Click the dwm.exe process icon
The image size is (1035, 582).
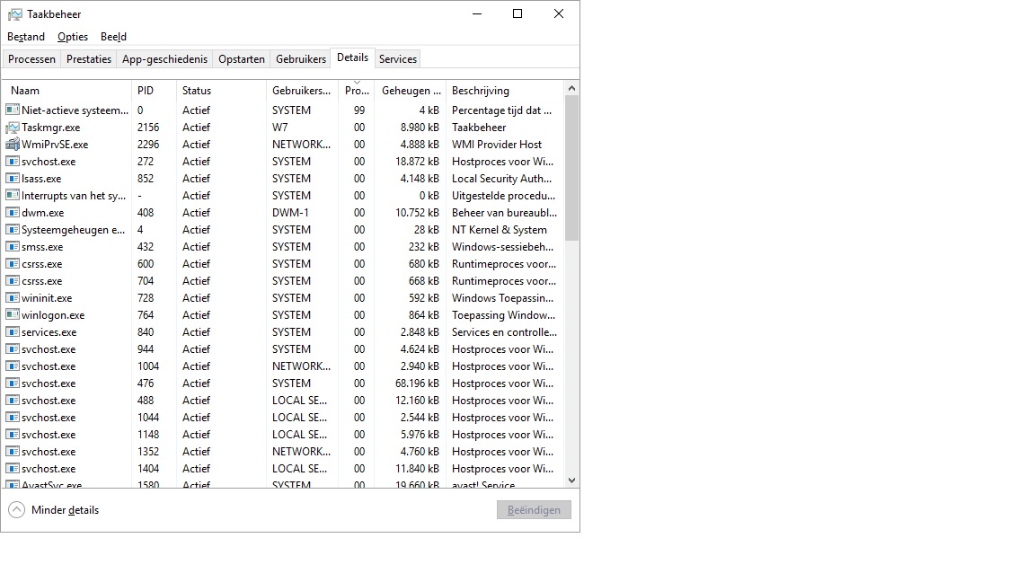(13, 213)
